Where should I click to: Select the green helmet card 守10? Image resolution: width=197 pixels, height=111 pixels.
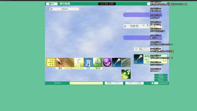pos(98,64)
